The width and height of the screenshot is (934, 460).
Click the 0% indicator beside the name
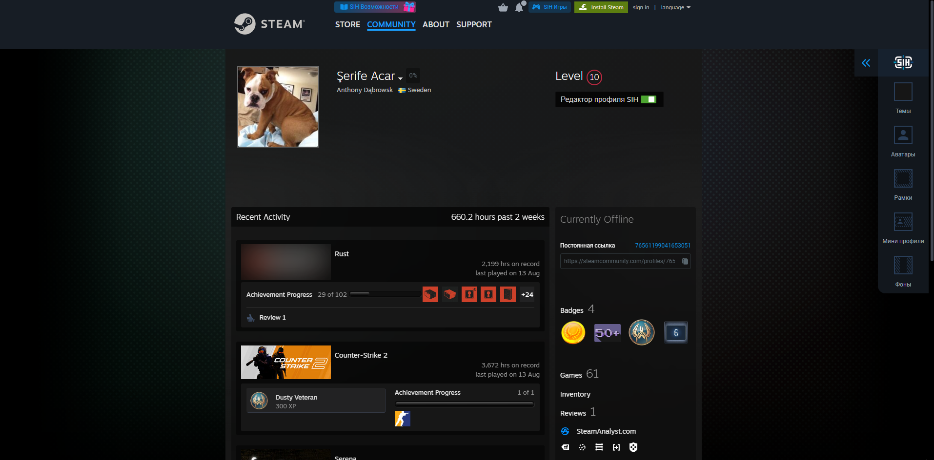[413, 76]
